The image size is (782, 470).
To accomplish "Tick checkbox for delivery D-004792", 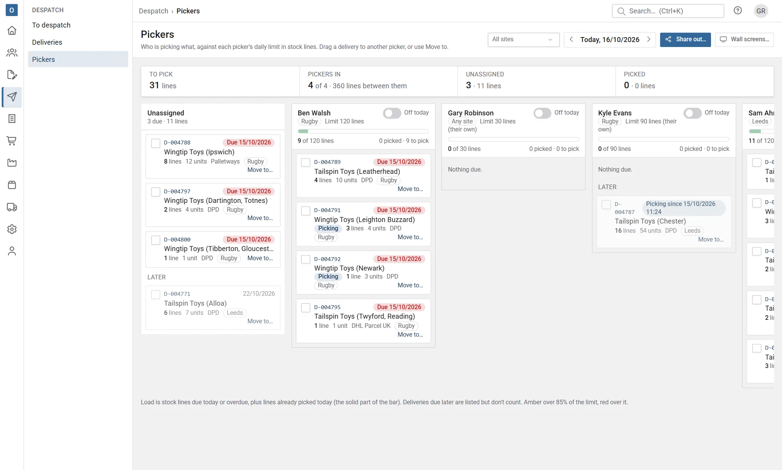I will tap(306, 259).
